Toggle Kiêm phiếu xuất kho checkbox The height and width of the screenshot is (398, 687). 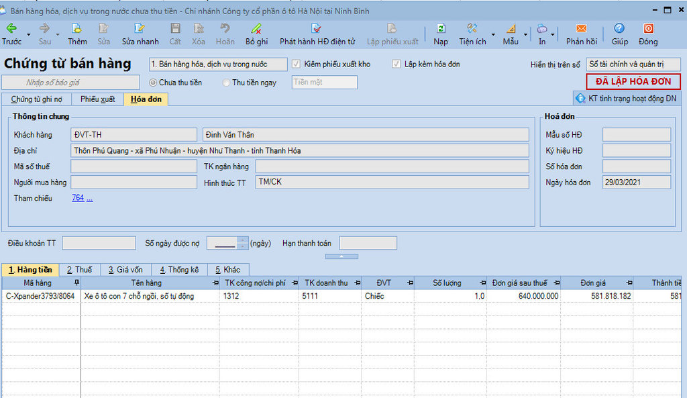[x=296, y=64]
